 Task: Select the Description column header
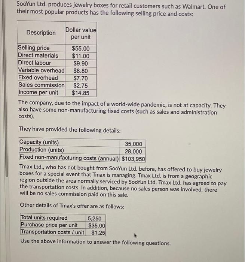pos(41,33)
